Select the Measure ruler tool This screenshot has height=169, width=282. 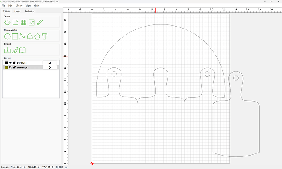[39, 22]
